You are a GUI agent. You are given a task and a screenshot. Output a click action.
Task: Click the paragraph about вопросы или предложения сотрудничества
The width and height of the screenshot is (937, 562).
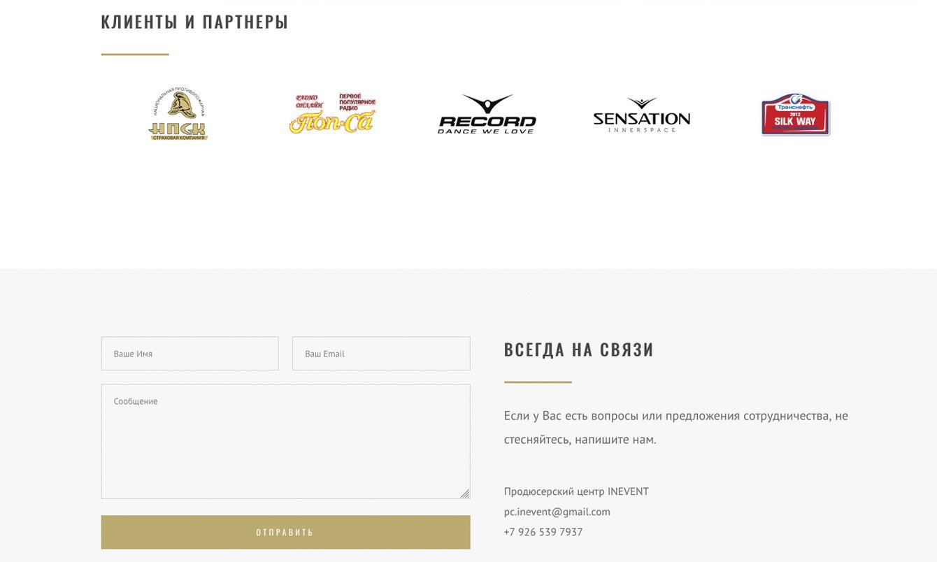pyautogui.click(x=676, y=428)
